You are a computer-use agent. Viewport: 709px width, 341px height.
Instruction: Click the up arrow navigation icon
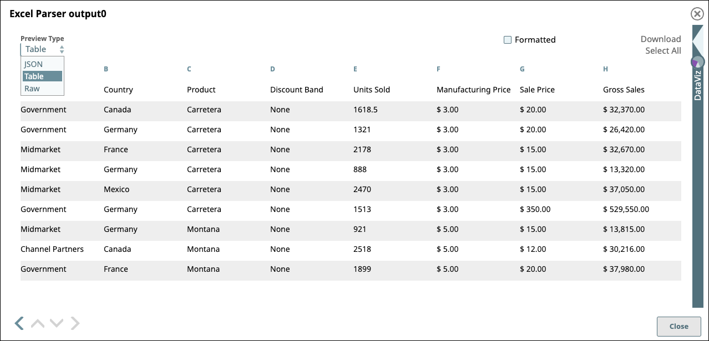click(38, 323)
